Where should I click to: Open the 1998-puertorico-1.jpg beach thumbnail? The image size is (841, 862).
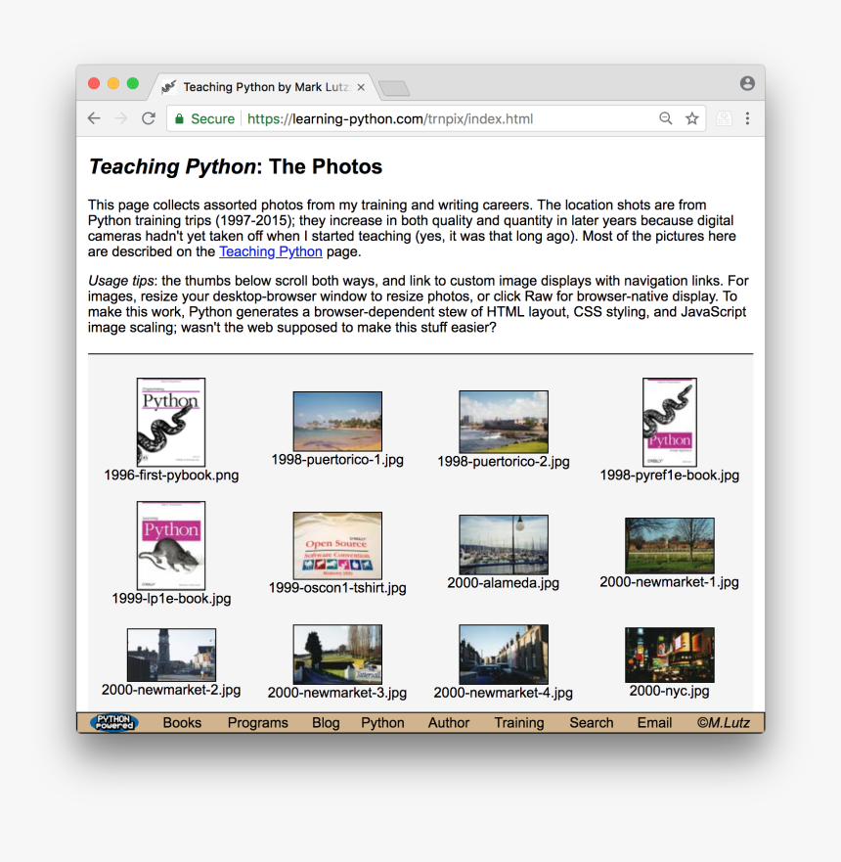[x=337, y=422]
